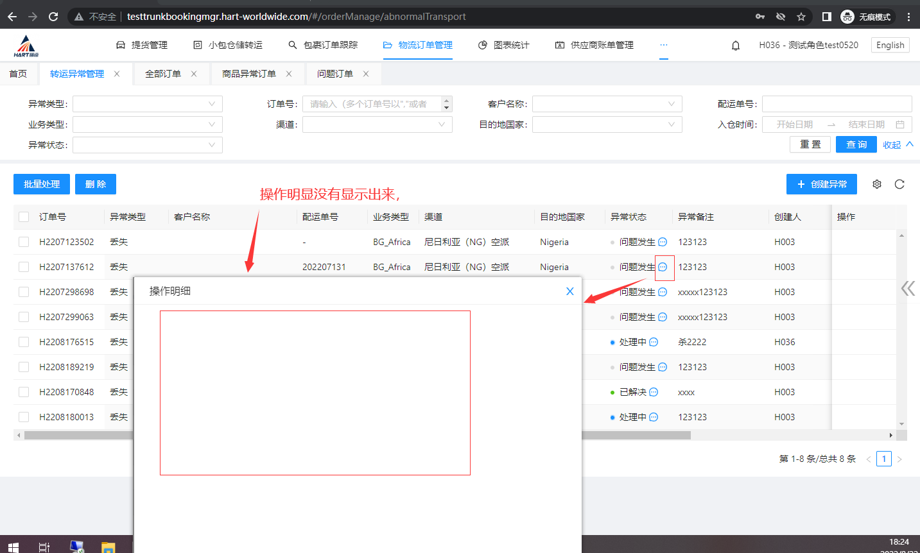
Task: Click comment icon beside 已解决 status
Action: pos(654,392)
